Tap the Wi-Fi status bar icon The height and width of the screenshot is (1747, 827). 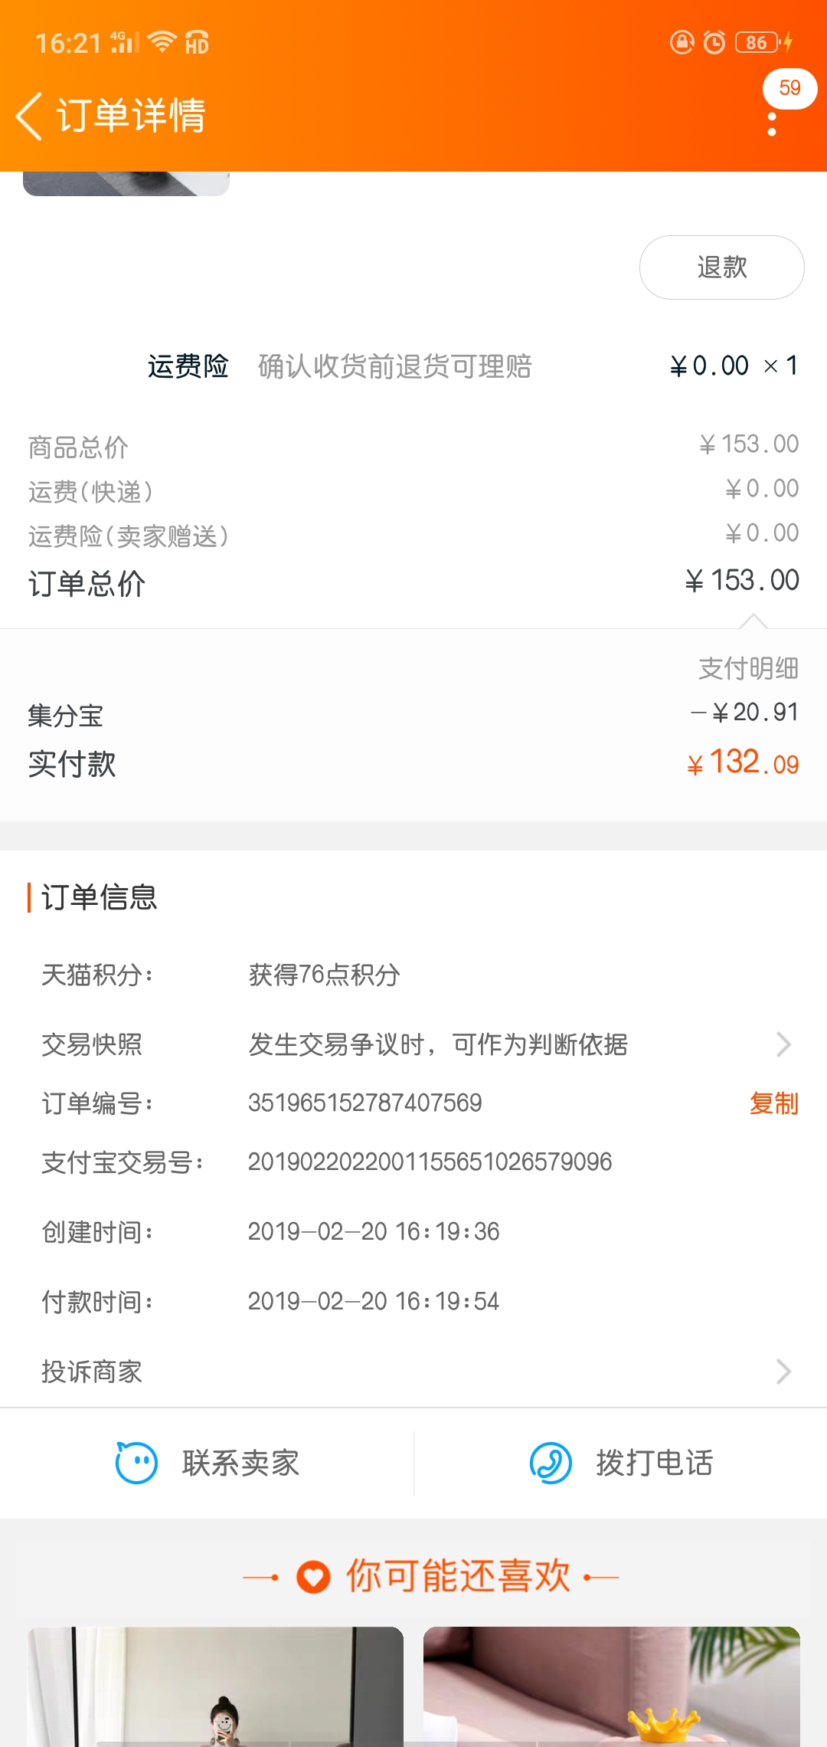[x=162, y=41]
